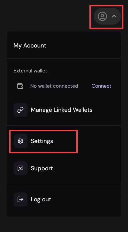Click the External wallet section label
Viewport: 128px width, 232px height.
pyautogui.click(x=30, y=71)
